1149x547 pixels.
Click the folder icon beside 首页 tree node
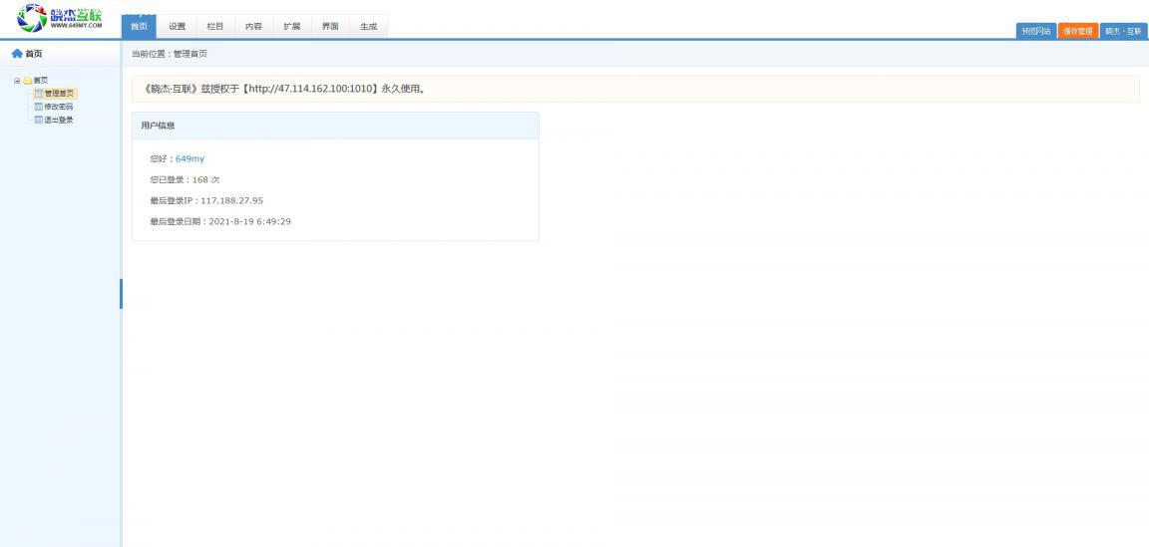point(27,80)
